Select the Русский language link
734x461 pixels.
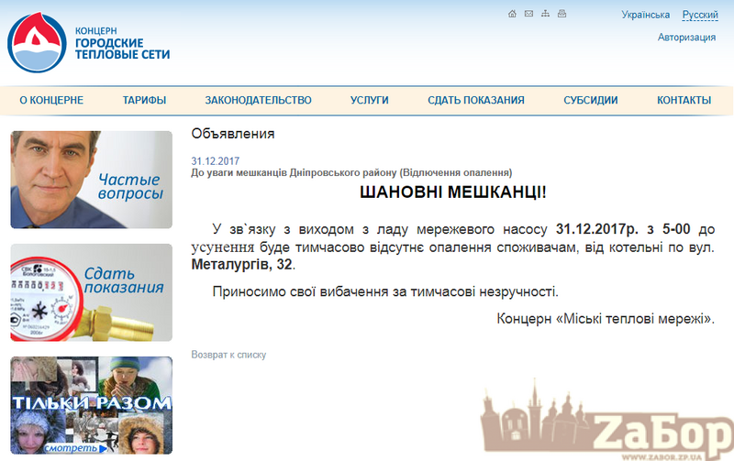(700, 15)
